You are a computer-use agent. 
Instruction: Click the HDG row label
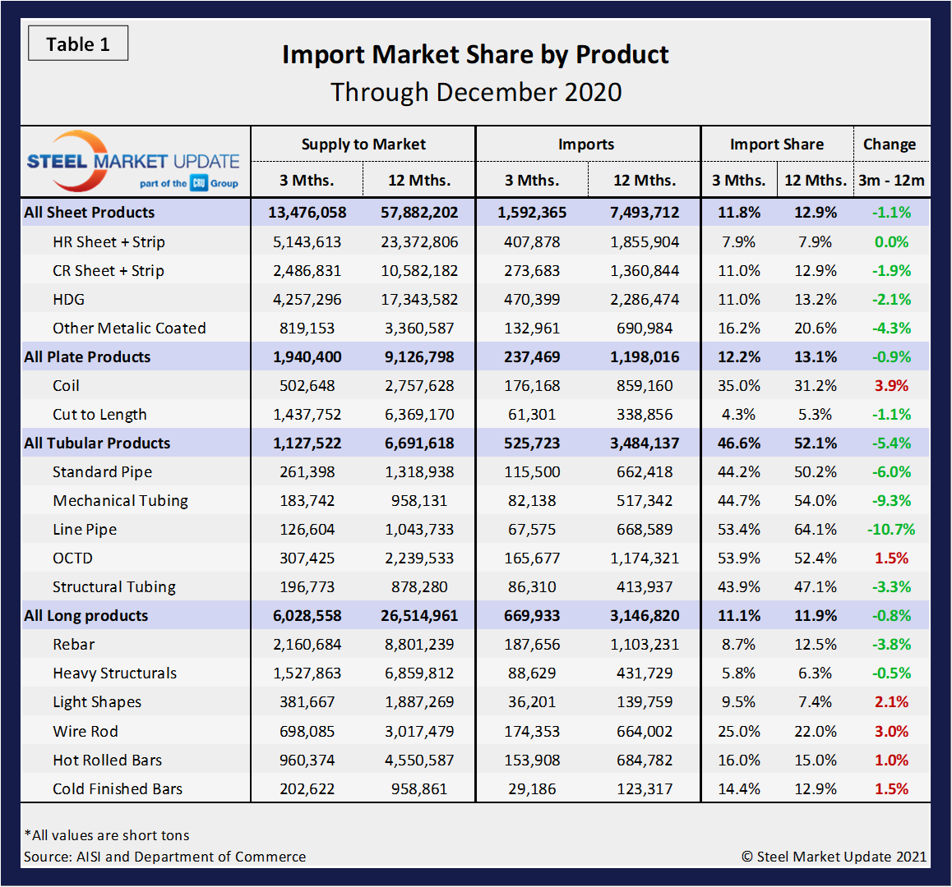(68, 300)
